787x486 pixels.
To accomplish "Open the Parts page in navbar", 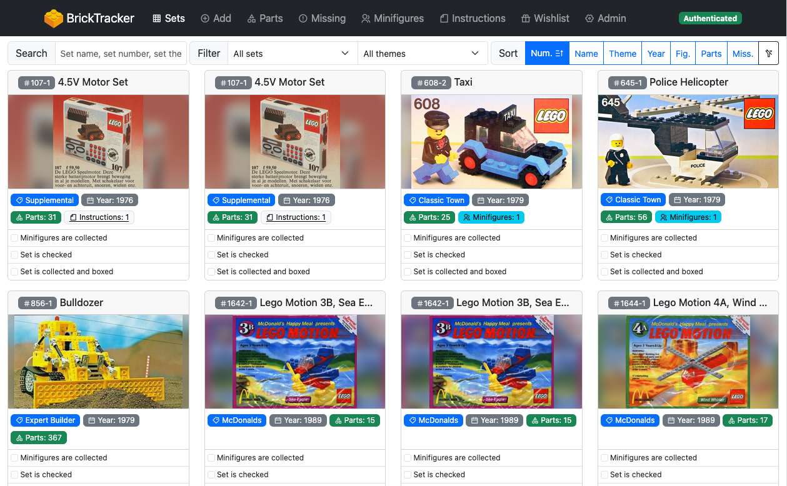I will point(265,19).
